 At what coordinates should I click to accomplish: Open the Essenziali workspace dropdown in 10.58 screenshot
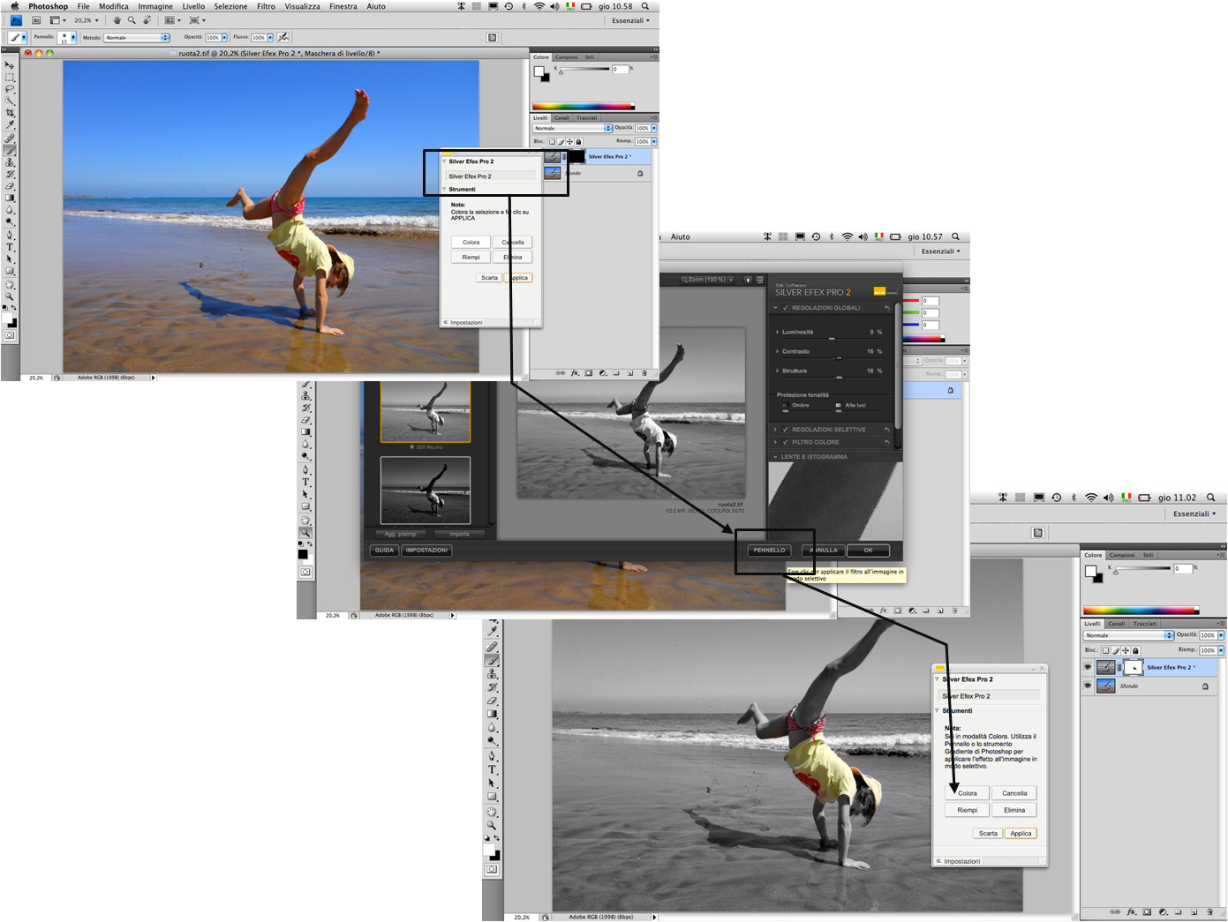[x=630, y=20]
